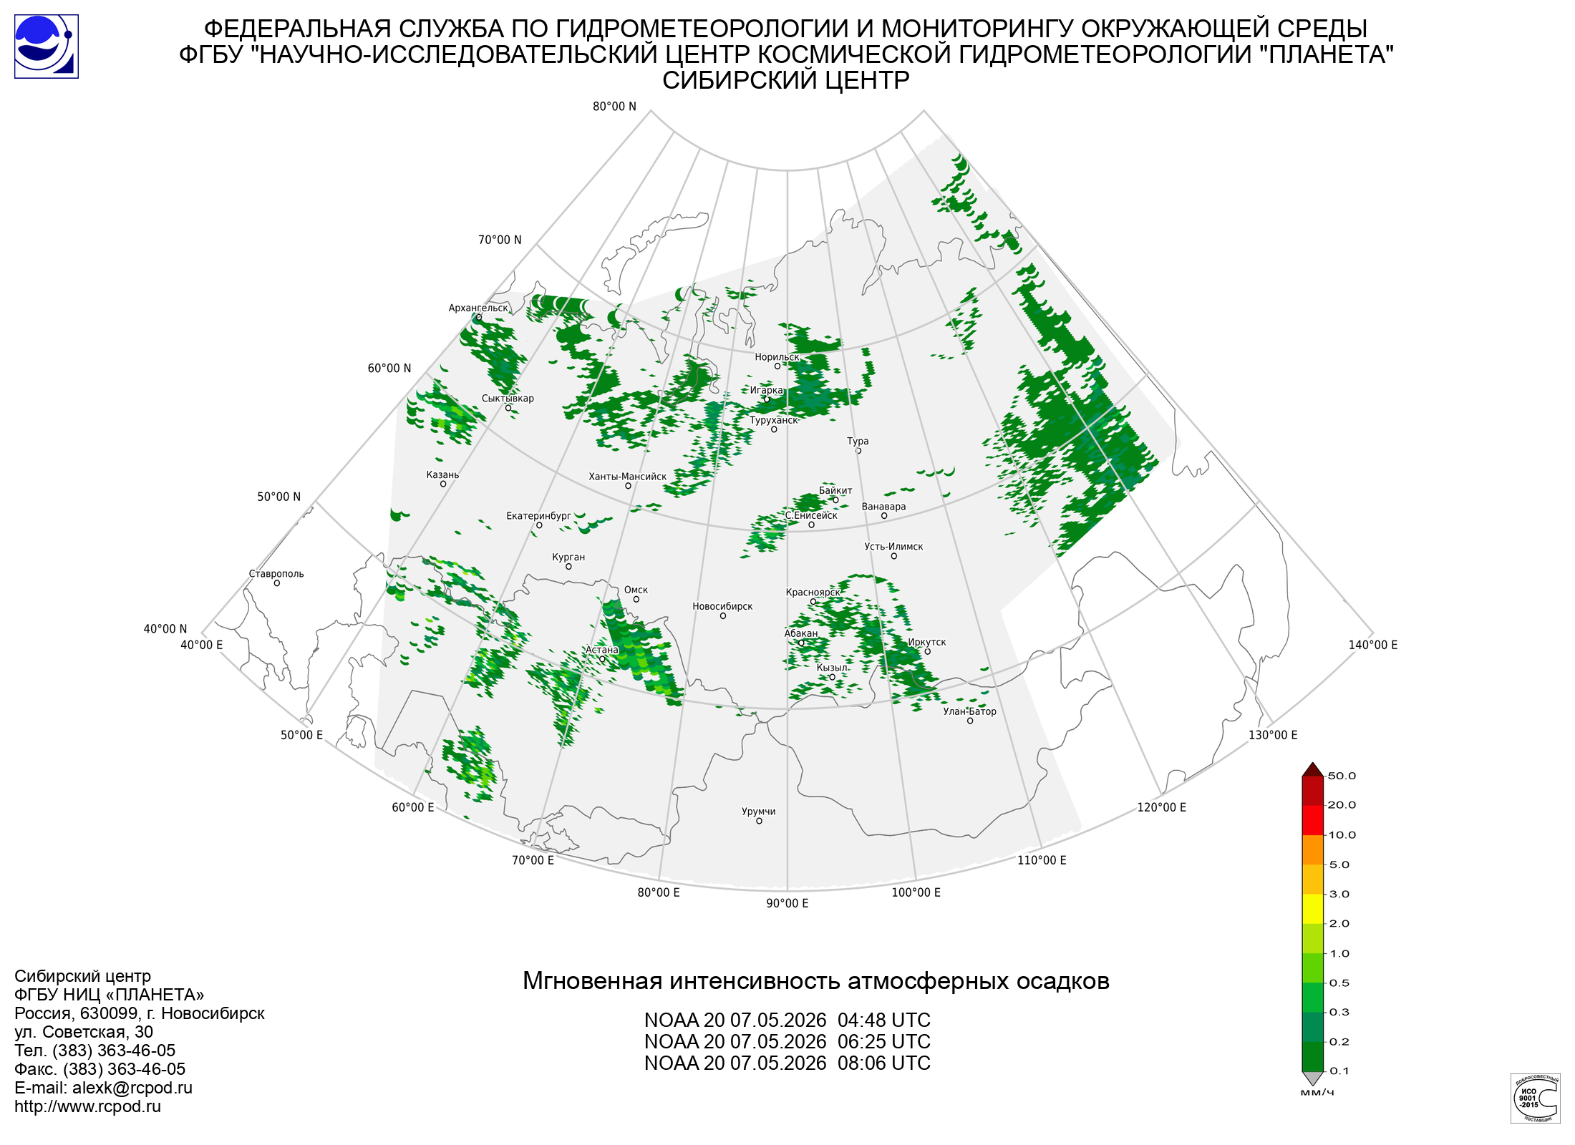Click the "Екатеринбург" city label

point(539,516)
